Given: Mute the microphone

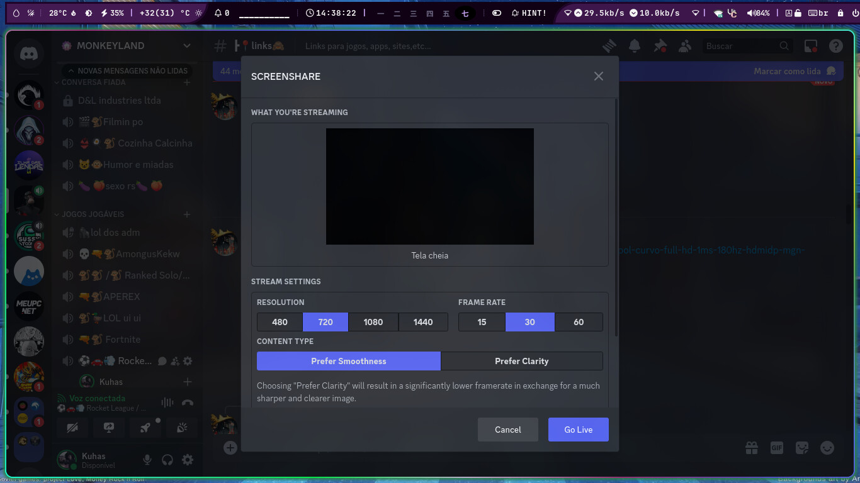Looking at the screenshot, I should [147, 460].
